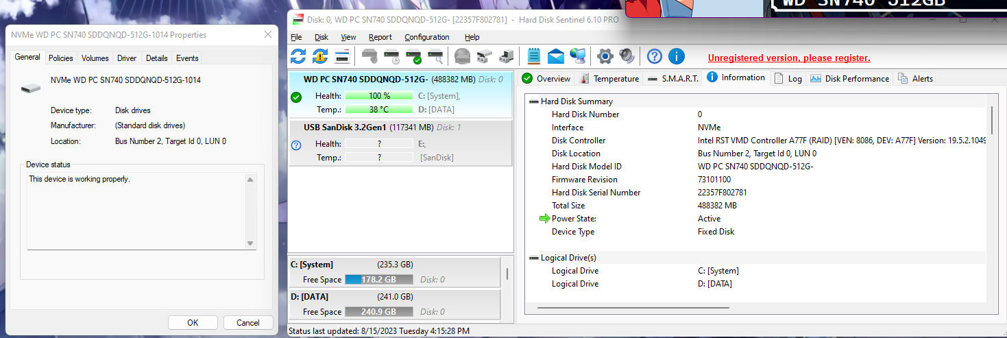
Task: Click the computer tower with disk icon
Action: [507, 56]
